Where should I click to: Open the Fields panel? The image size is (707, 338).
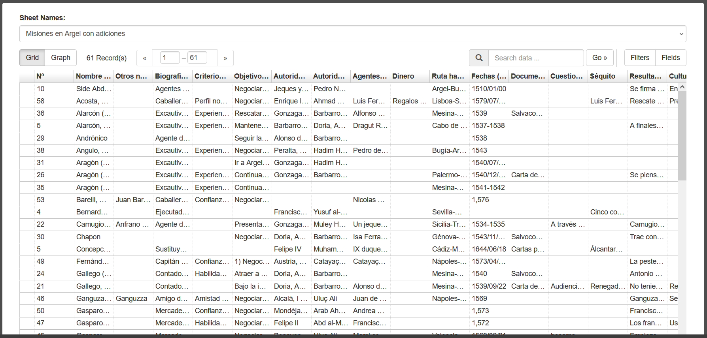click(x=671, y=58)
